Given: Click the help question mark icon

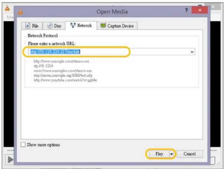Looking at the screenshot, I should [187, 10].
